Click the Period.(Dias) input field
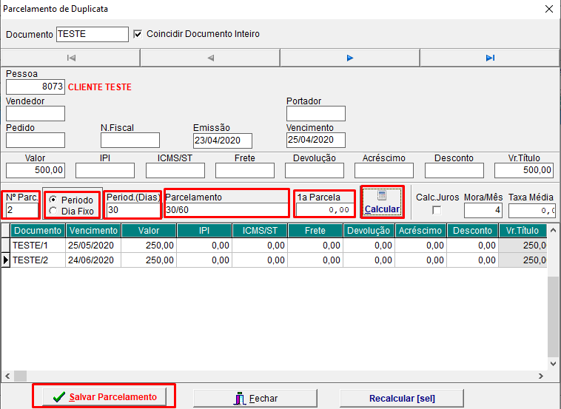 [x=132, y=210]
